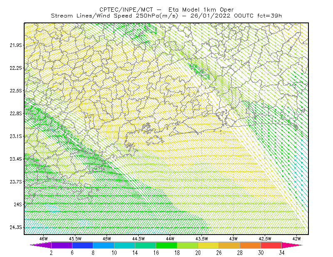
Task: Click the dark blue 6–8 legend swatch
Action: coord(82,245)
